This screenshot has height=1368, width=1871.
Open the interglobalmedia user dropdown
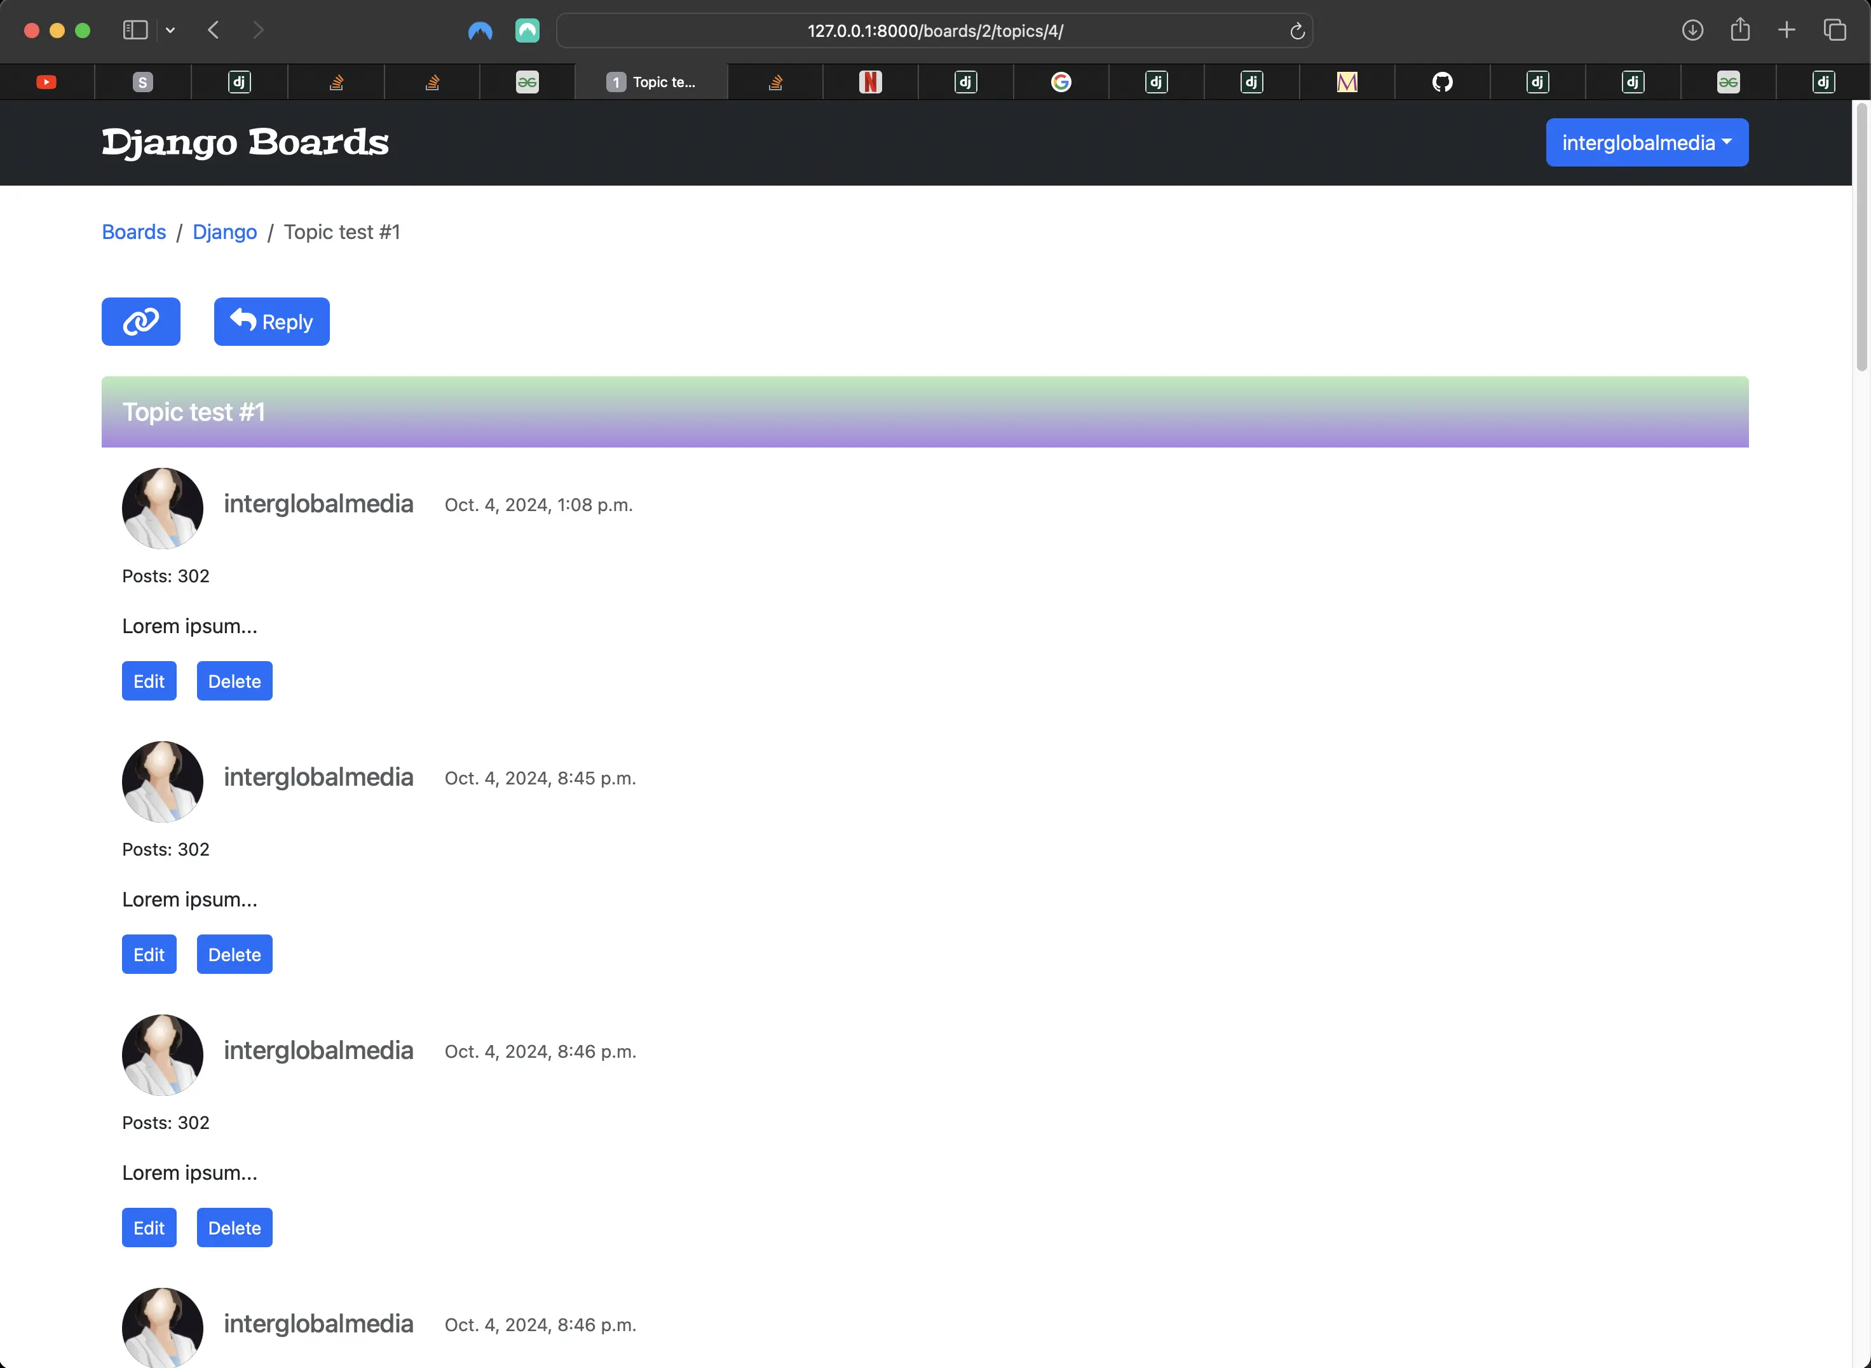click(x=1647, y=142)
